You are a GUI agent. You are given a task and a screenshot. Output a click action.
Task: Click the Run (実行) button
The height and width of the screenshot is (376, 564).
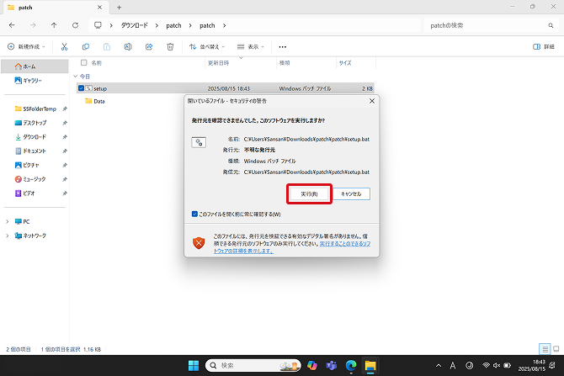click(309, 194)
